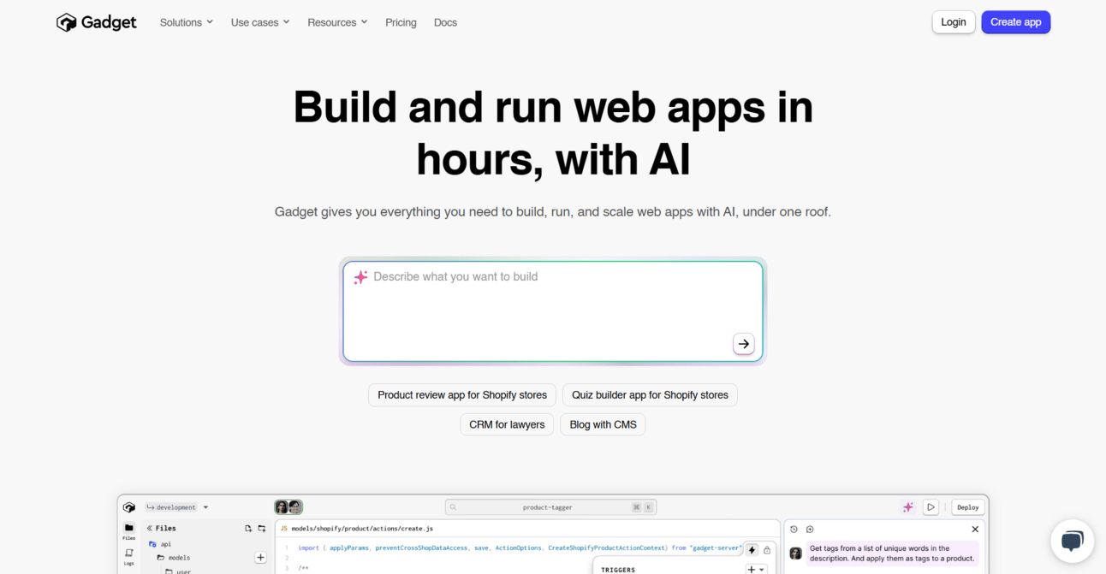This screenshot has height=574, width=1106.
Task: Select the api folder in the file tree
Action: click(x=160, y=544)
